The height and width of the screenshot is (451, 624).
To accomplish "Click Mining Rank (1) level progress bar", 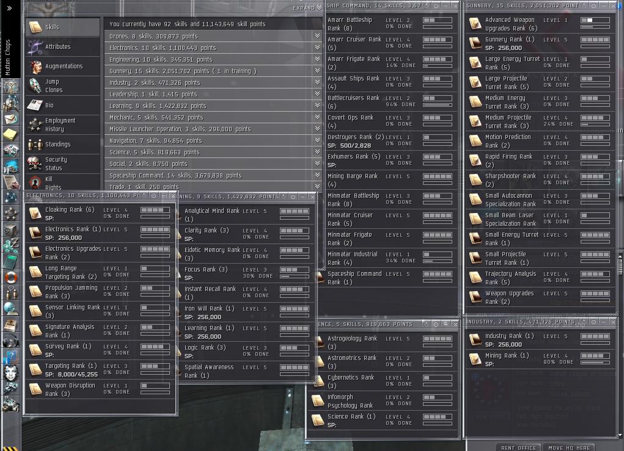I will pos(595,356).
